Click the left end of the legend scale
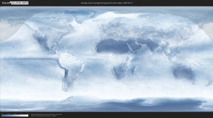 pos(2,115)
